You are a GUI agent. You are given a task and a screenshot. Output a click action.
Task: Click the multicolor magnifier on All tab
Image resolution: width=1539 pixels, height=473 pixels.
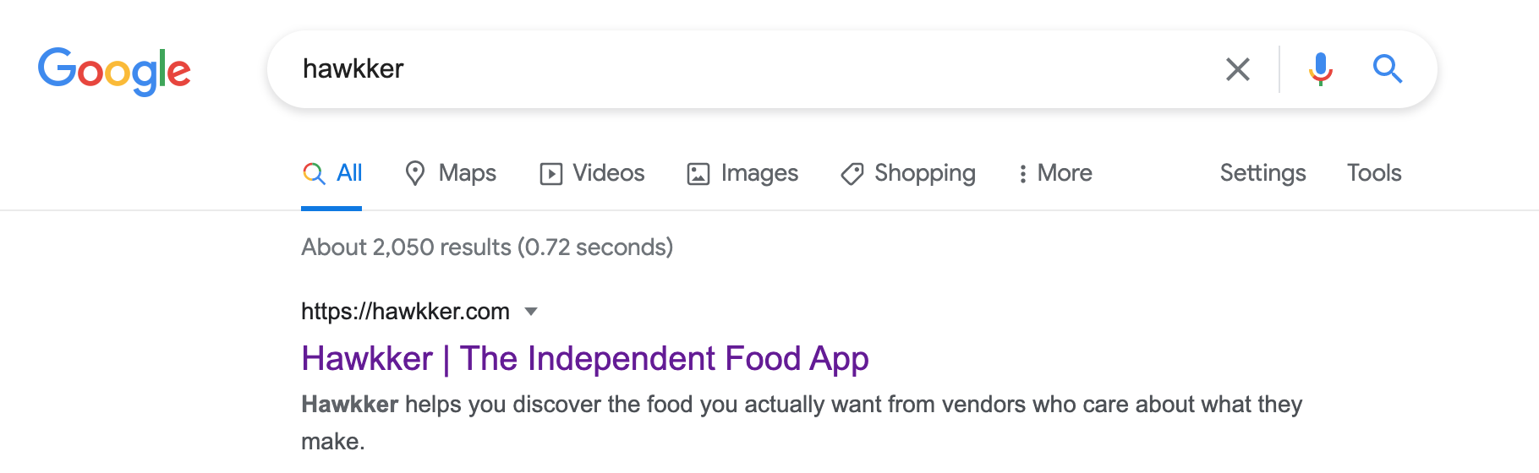(314, 173)
